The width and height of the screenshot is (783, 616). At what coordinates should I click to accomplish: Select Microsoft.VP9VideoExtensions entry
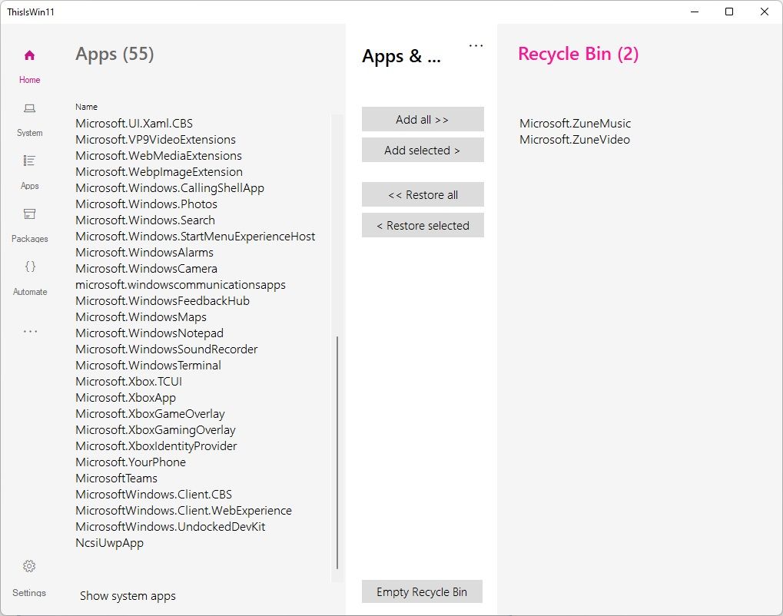[x=155, y=139]
